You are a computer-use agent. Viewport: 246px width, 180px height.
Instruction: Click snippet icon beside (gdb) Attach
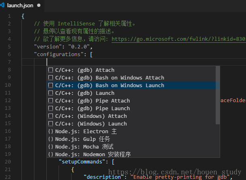tap(50, 70)
